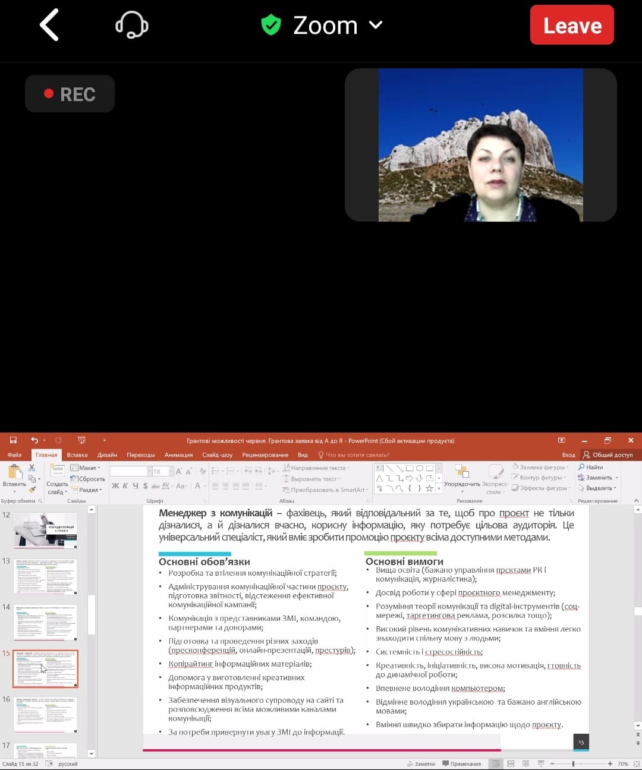Select slide 14 thumbnail
Viewport: 642px width, 770px height.
(x=46, y=623)
